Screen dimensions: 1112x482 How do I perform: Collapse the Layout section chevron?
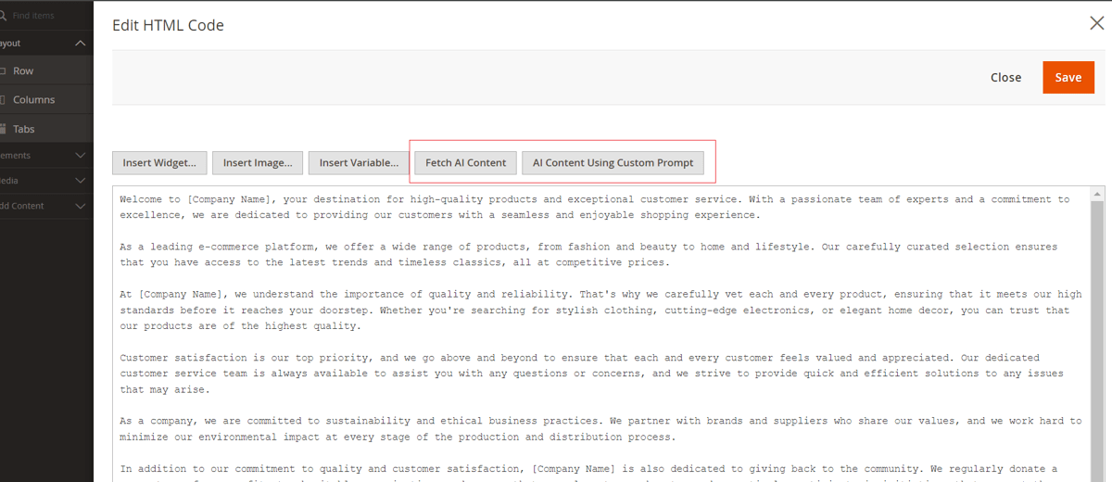(81, 44)
